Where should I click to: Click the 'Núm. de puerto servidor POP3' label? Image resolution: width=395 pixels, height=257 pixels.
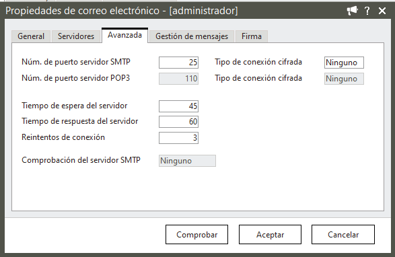click(75, 78)
